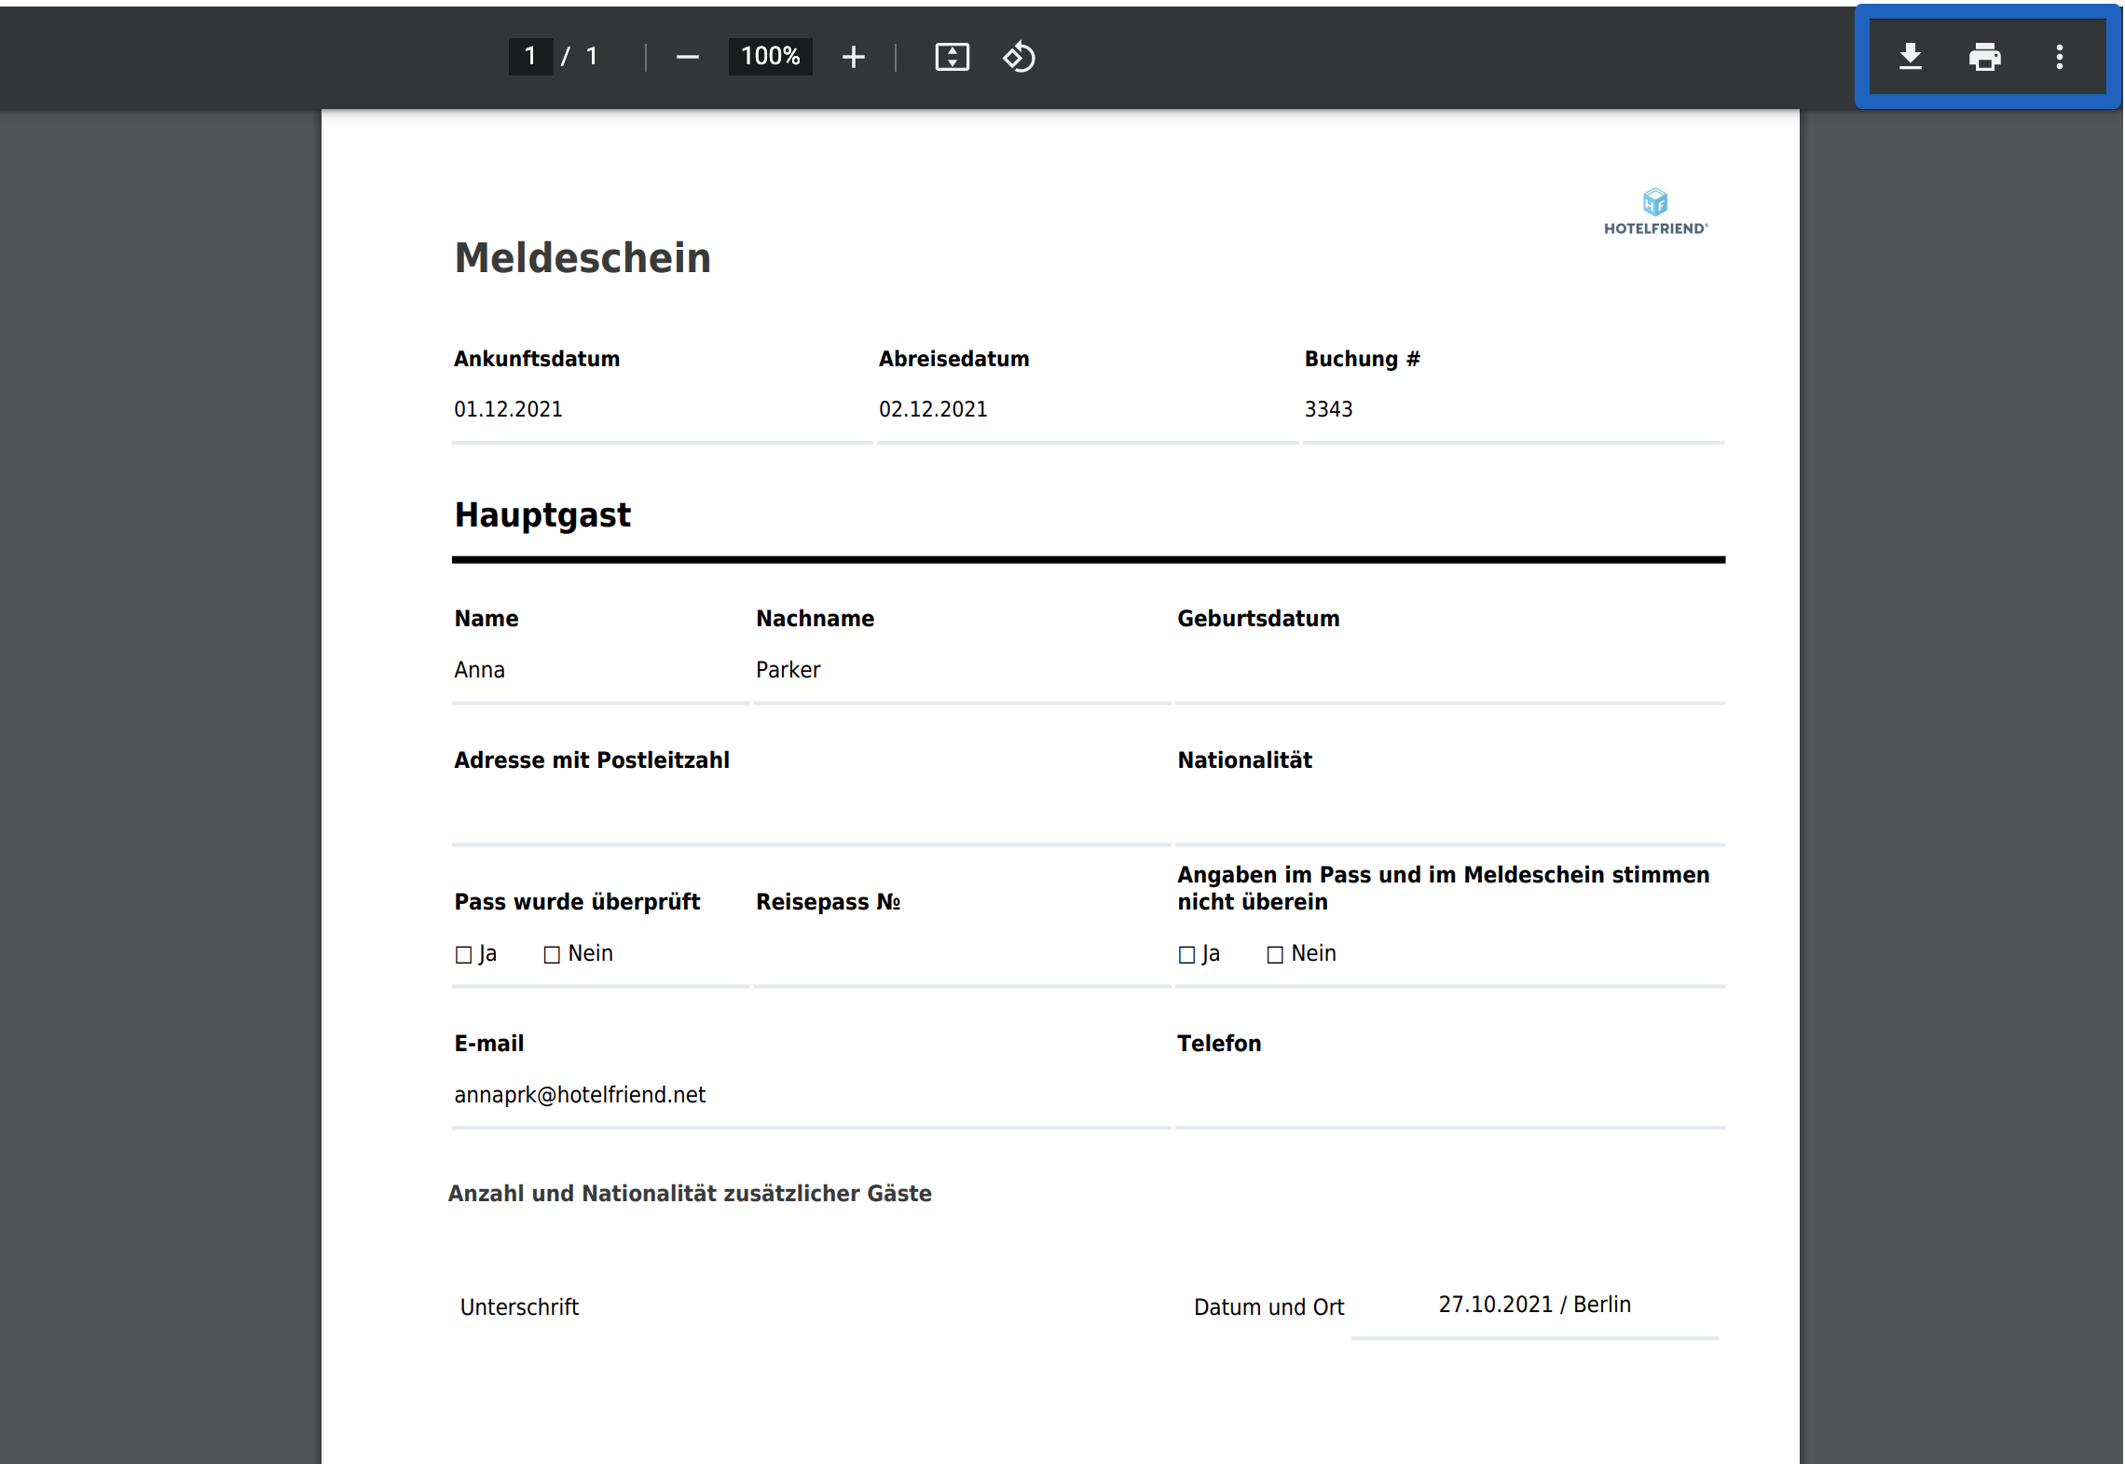The image size is (2125, 1464).
Task: Check Nein under Angaben stimmen nicht überein
Action: [x=1275, y=954]
